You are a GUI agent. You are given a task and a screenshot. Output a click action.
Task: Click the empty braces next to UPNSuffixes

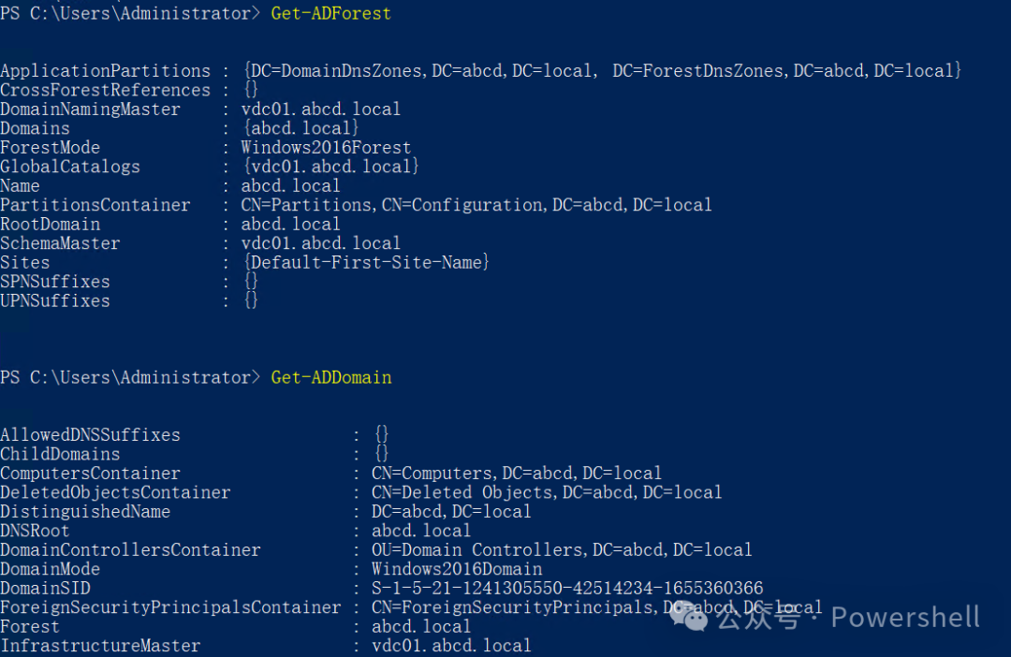click(251, 300)
